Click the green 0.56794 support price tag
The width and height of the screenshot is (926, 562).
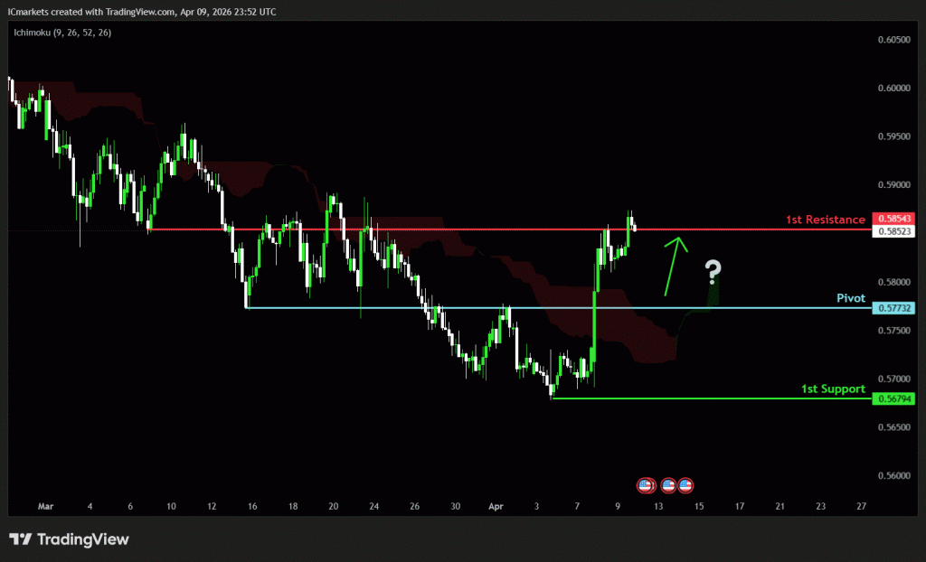coord(893,398)
